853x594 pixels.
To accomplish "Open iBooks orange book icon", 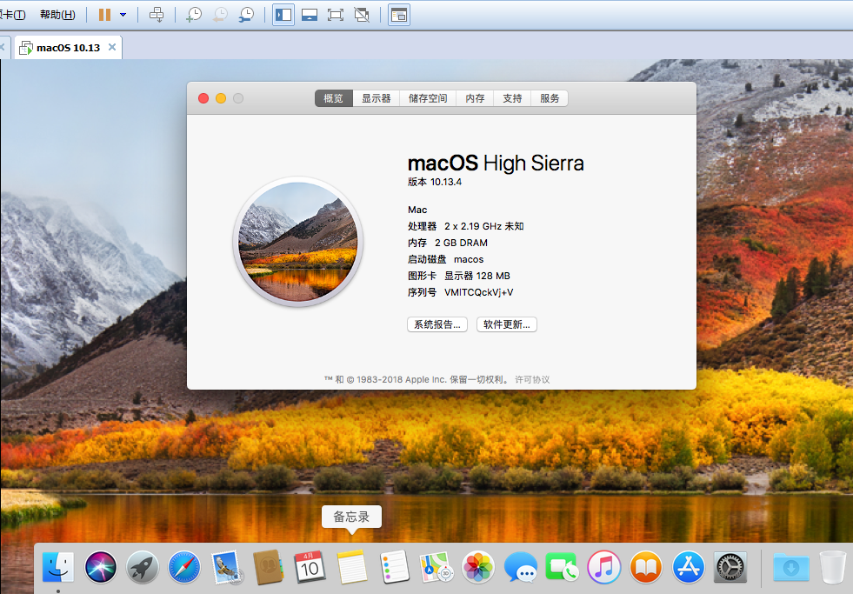I will click(x=646, y=567).
